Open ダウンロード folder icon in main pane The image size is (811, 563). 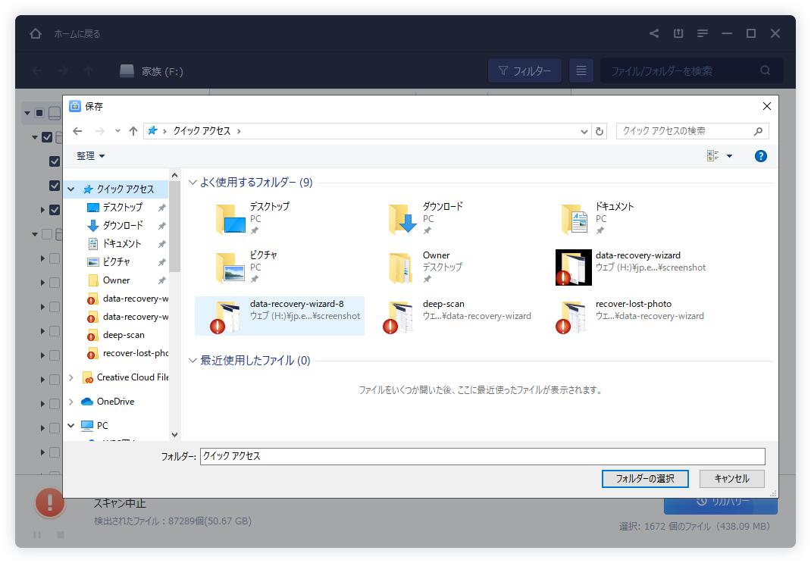403,219
